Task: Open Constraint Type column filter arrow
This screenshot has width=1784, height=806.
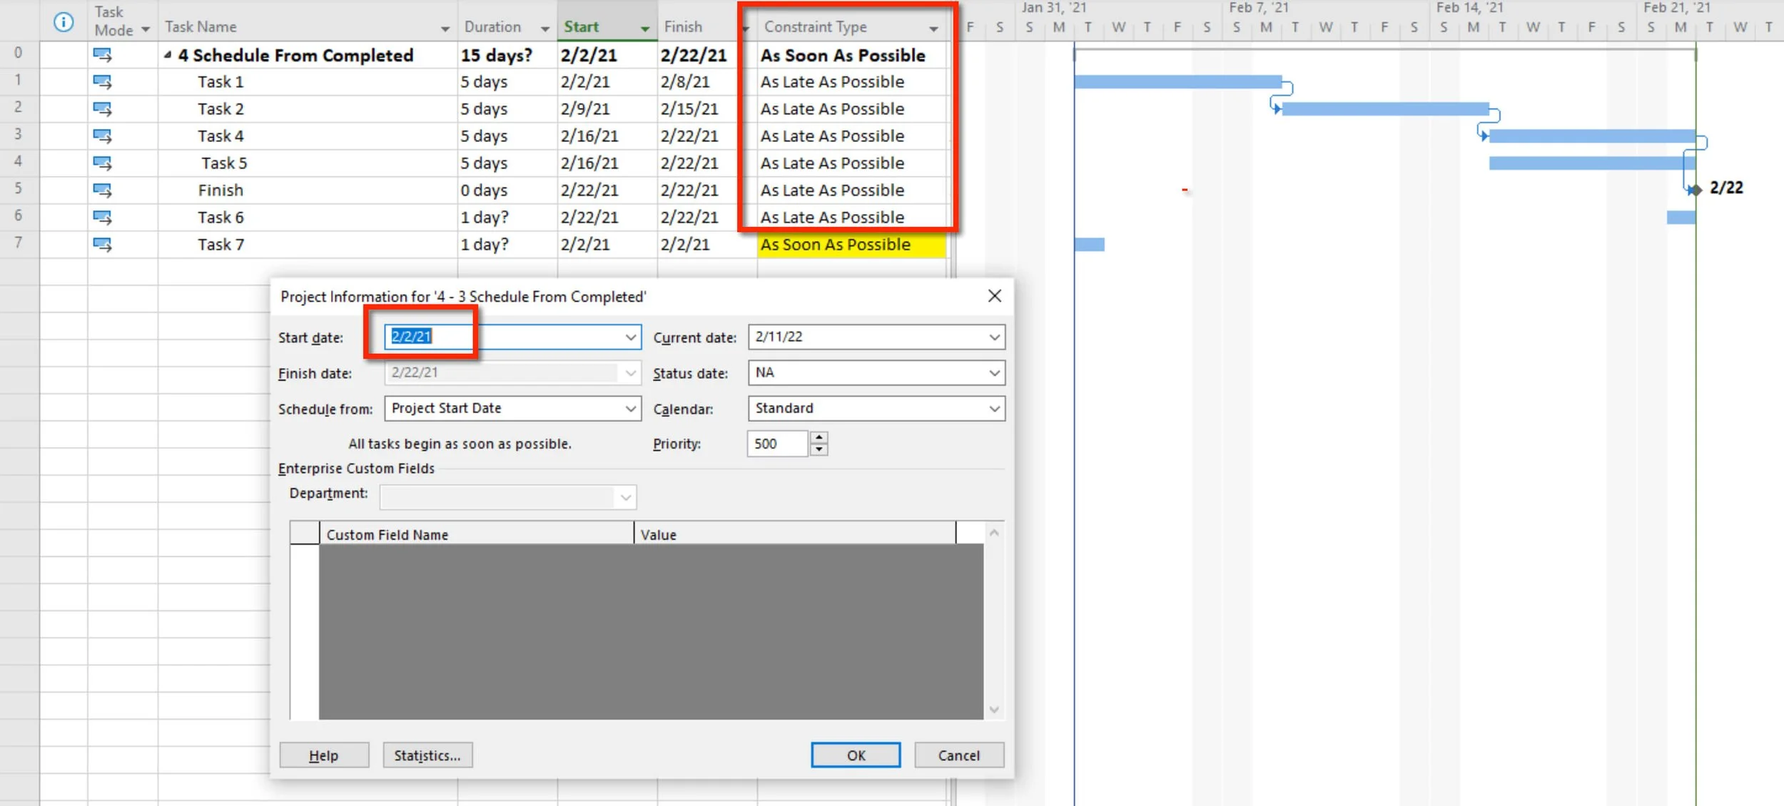Action: 933,29
